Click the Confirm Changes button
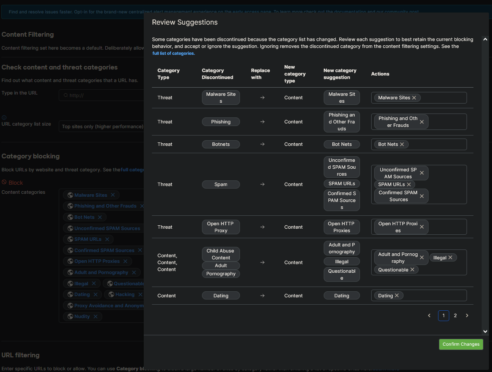492x372 pixels. point(461,344)
